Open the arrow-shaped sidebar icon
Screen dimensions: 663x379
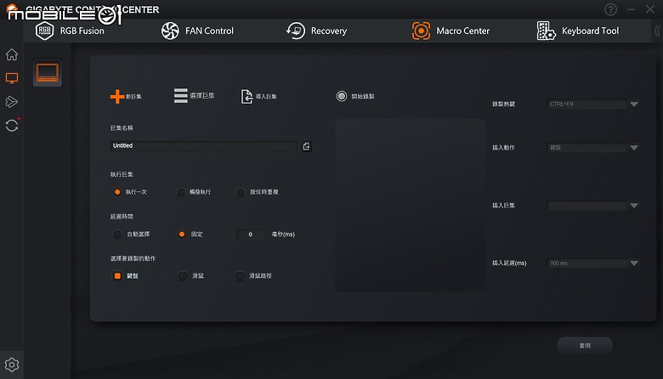coord(12,102)
